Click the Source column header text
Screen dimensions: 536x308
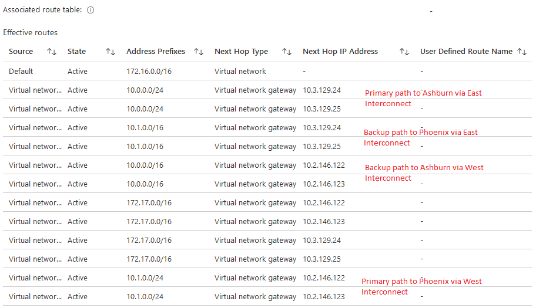tap(21, 52)
